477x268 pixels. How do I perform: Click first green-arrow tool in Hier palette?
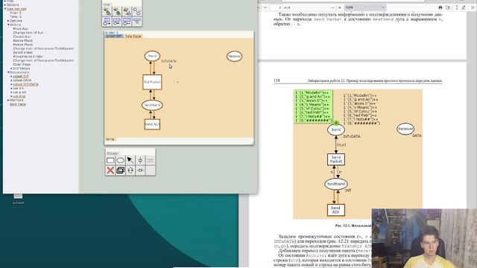pyautogui.click(x=107, y=12)
